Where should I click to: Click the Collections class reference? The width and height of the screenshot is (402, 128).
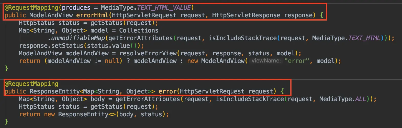[139, 30]
